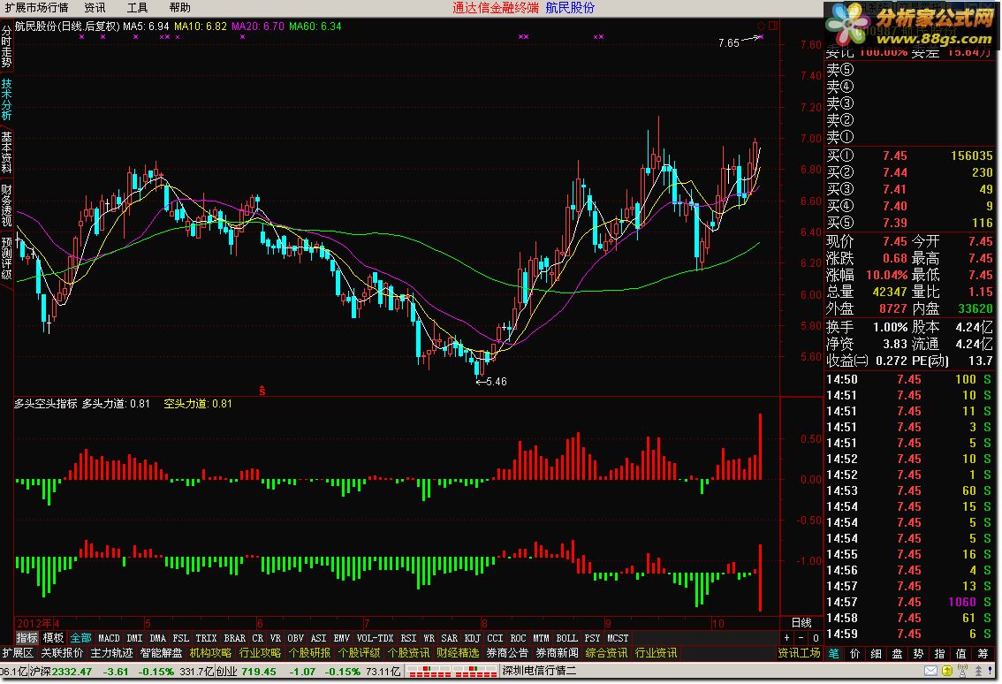Image resolution: width=1002 pixels, height=684 pixels.
Task: Open the 扩展区 panel button
Action: [18, 653]
